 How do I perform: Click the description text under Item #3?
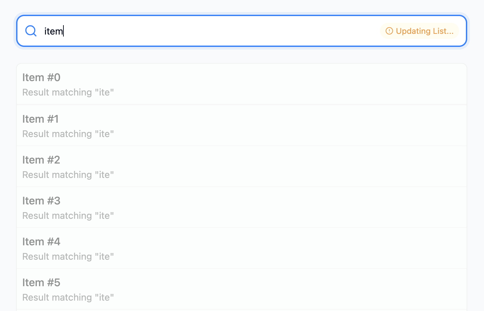pos(68,216)
